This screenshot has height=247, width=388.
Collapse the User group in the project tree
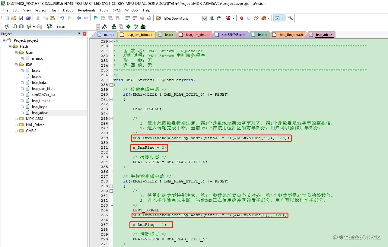coord(16,52)
